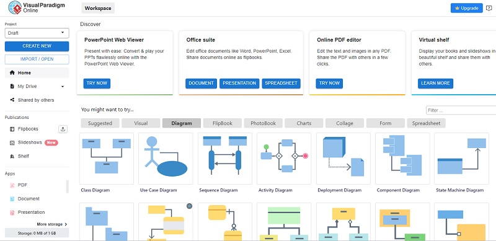496x241 pixels.
Task: Click the New badge beside Slideshows
Action: click(x=51, y=142)
